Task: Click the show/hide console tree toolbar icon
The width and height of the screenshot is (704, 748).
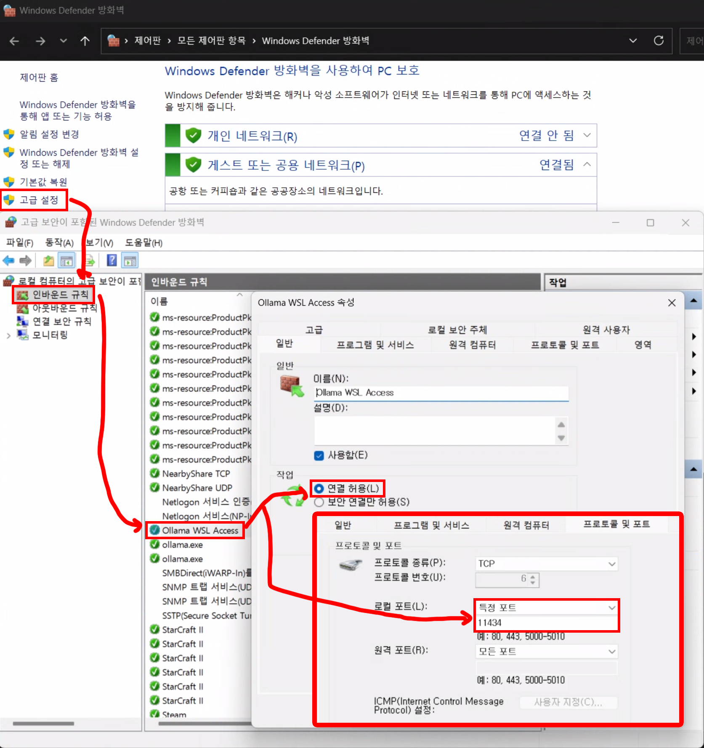Action: tap(66, 261)
